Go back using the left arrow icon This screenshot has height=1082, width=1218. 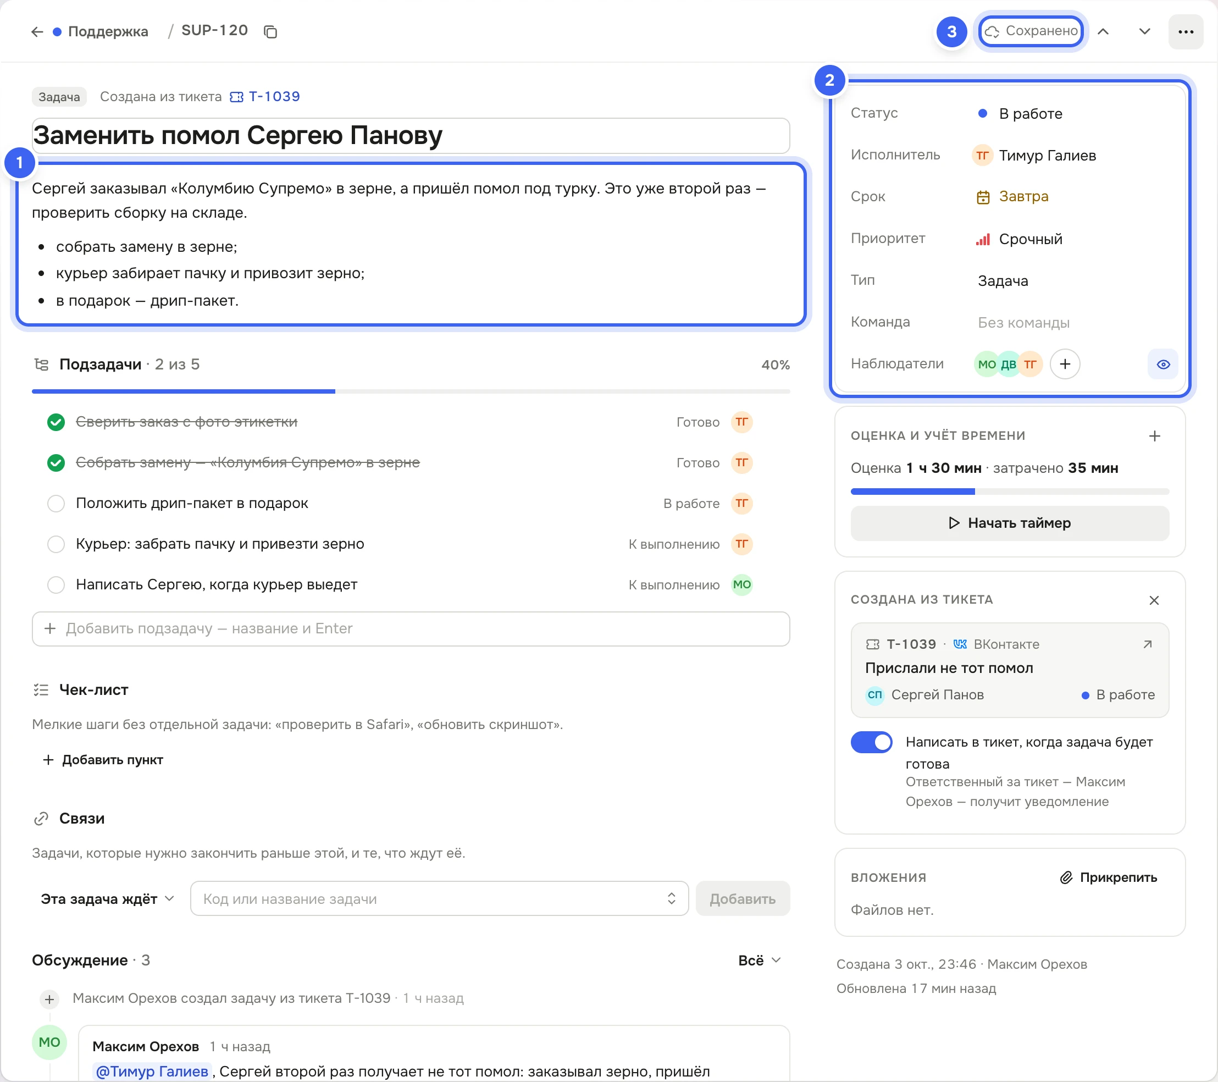[x=37, y=31]
